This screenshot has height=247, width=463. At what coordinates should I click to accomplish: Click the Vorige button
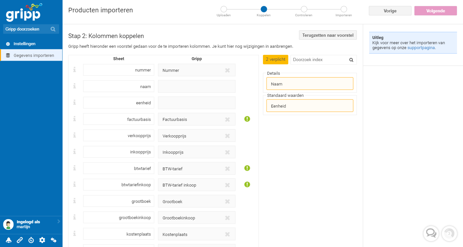click(390, 11)
